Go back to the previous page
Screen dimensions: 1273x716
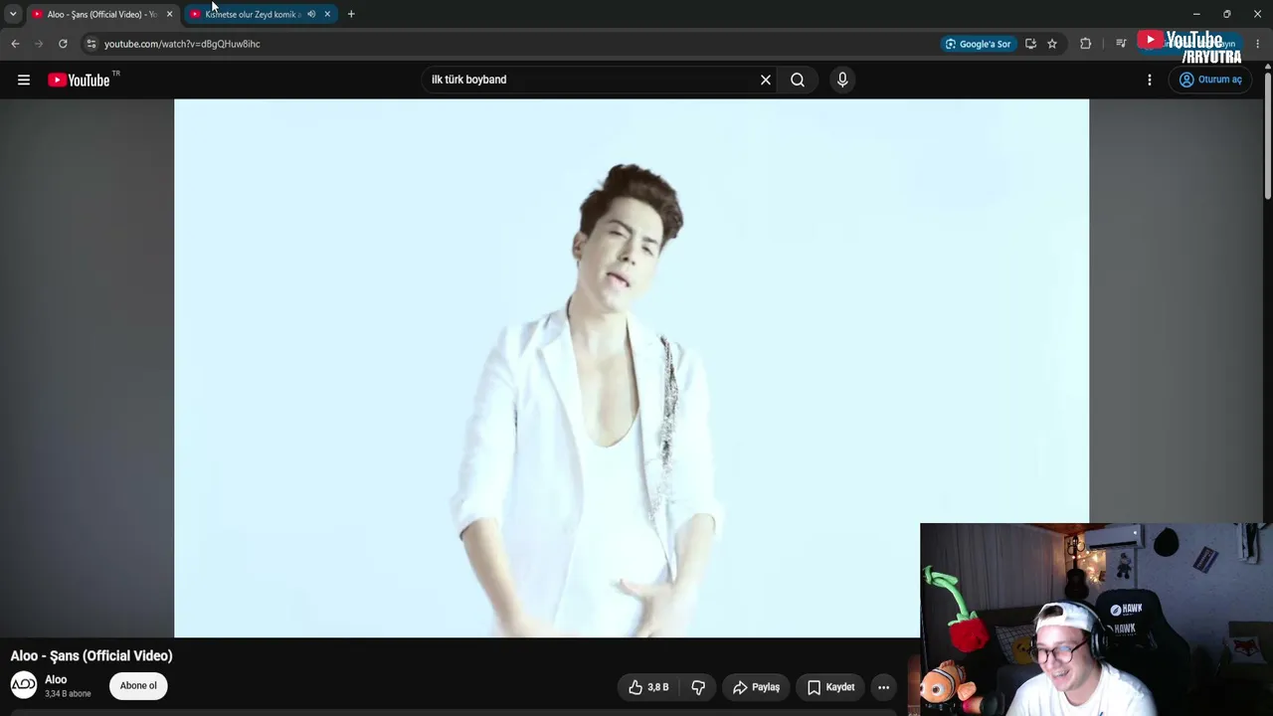(x=15, y=44)
